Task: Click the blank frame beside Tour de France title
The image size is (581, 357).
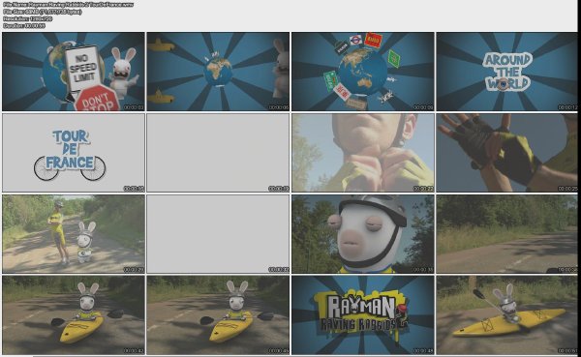Action: pyautogui.click(x=218, y=153)
